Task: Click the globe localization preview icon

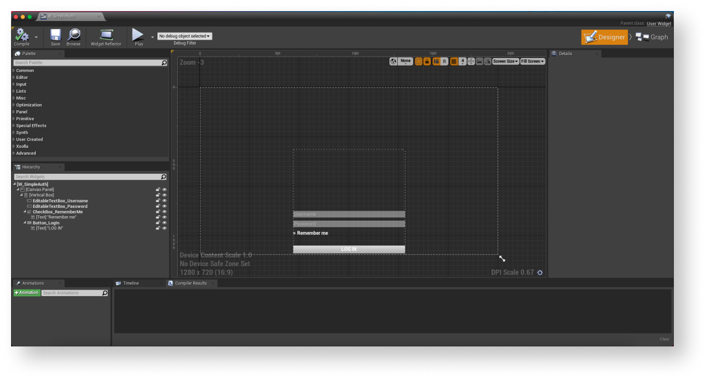Action: point(393,61)
